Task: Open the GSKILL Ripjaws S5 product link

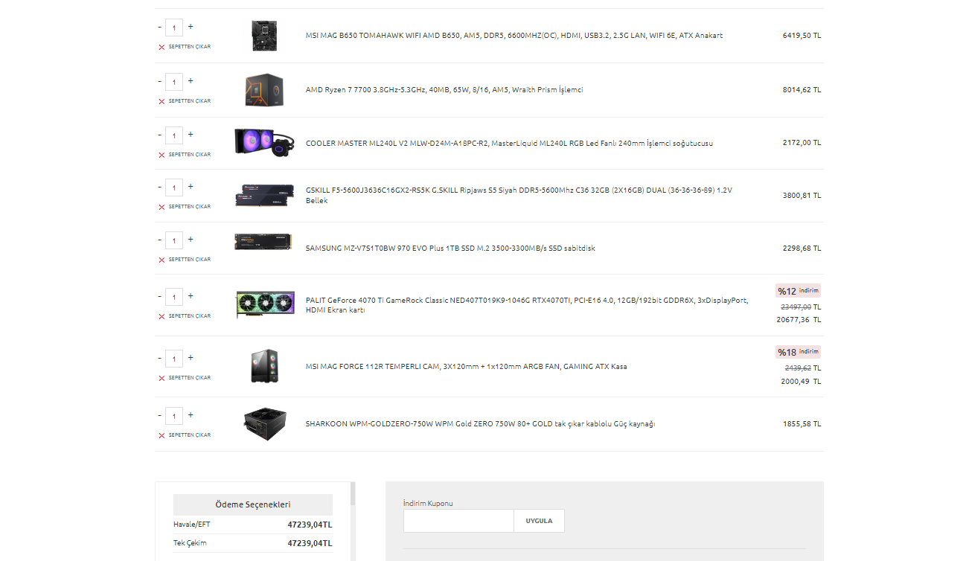Action: [x=519, y=195]
